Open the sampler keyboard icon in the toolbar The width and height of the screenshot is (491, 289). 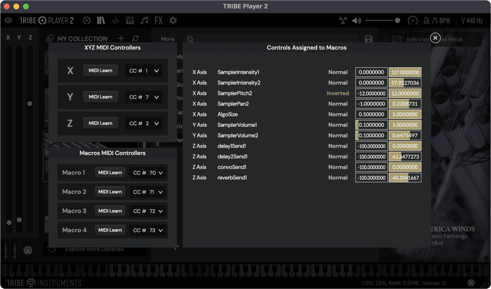[130, 20]
